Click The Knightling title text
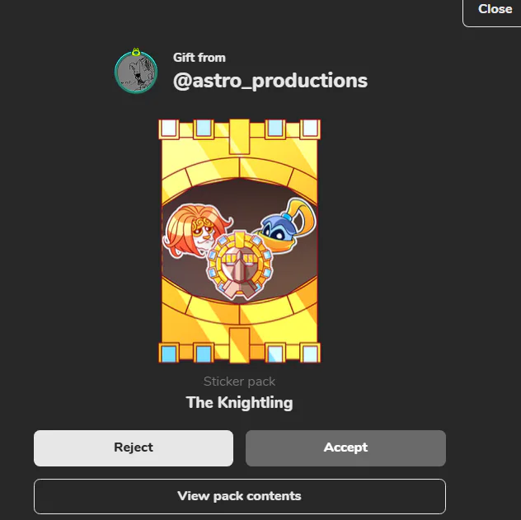521x520 pixels. (x=239, y=403)
